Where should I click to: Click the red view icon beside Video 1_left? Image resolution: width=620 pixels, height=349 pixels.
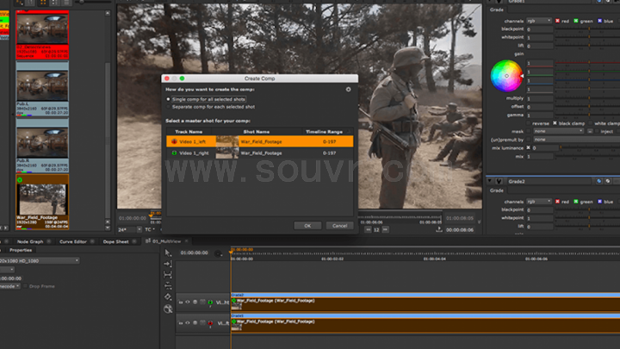174,141
